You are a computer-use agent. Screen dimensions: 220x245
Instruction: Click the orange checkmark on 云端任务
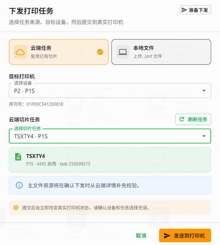(100, 52)
